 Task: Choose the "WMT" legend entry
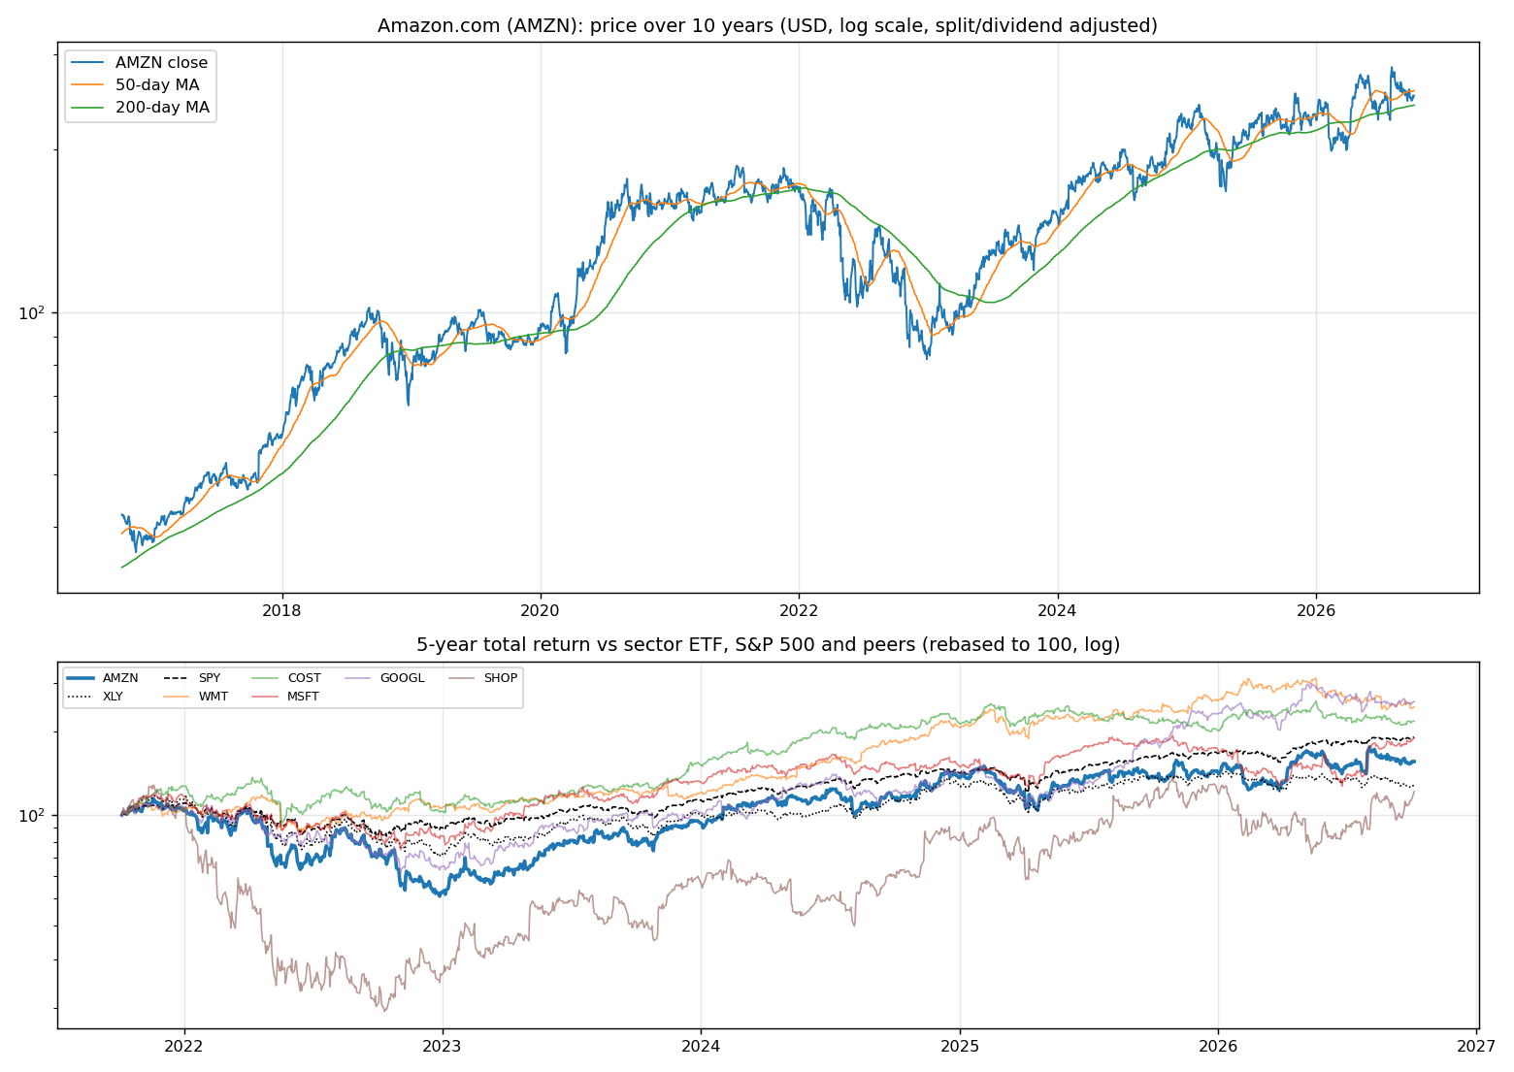click(x=214, y=697)
